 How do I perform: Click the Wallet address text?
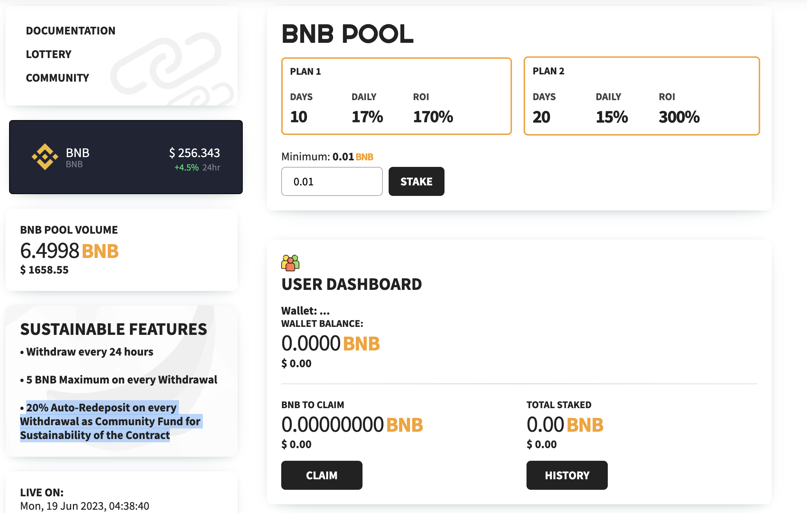click(x=306, y=311)
